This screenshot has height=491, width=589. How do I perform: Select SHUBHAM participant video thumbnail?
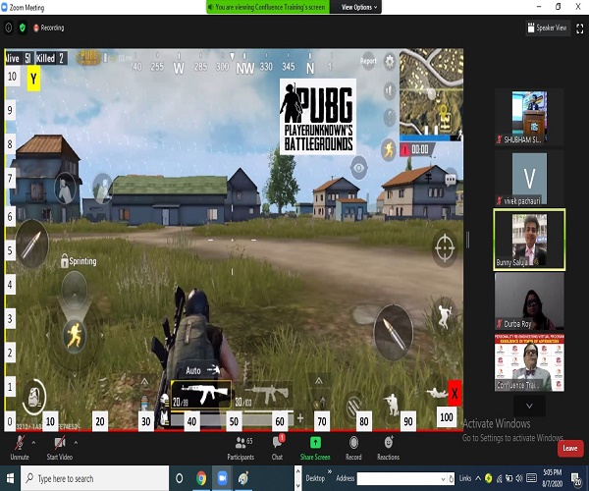tap(529, 117)
